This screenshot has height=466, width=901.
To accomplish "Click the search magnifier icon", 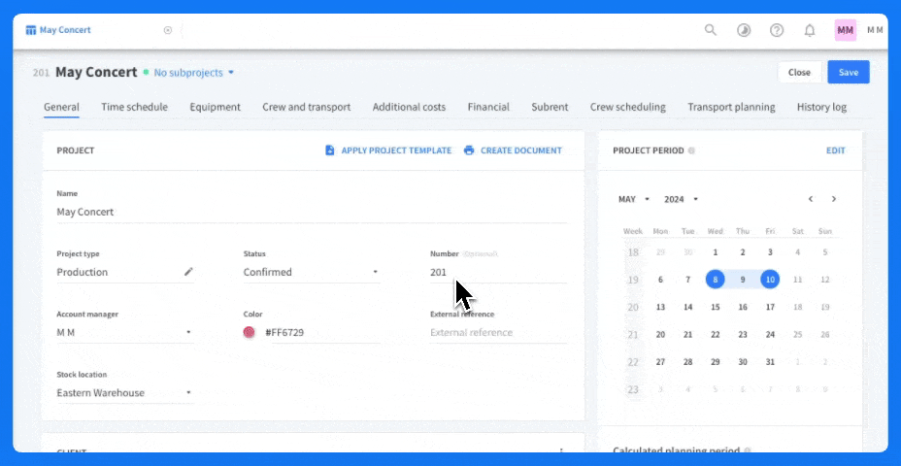I will (711, 30).
